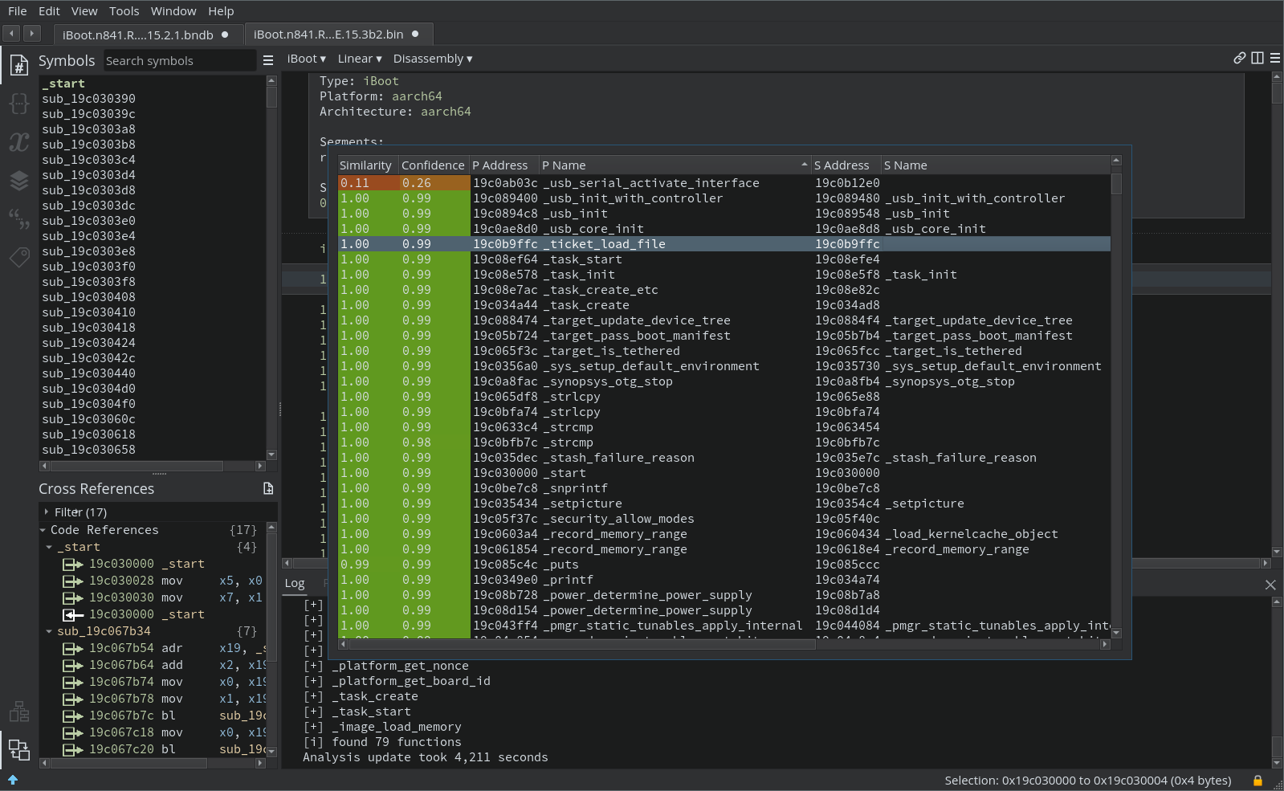Toggle the Cross References pin icon
Screen dimensions: 1284x791
point(268,488)
